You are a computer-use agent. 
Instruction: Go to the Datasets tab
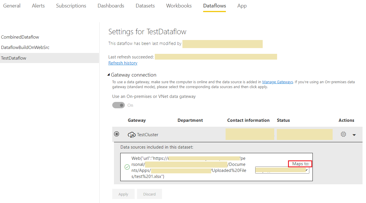pos(145,6)
